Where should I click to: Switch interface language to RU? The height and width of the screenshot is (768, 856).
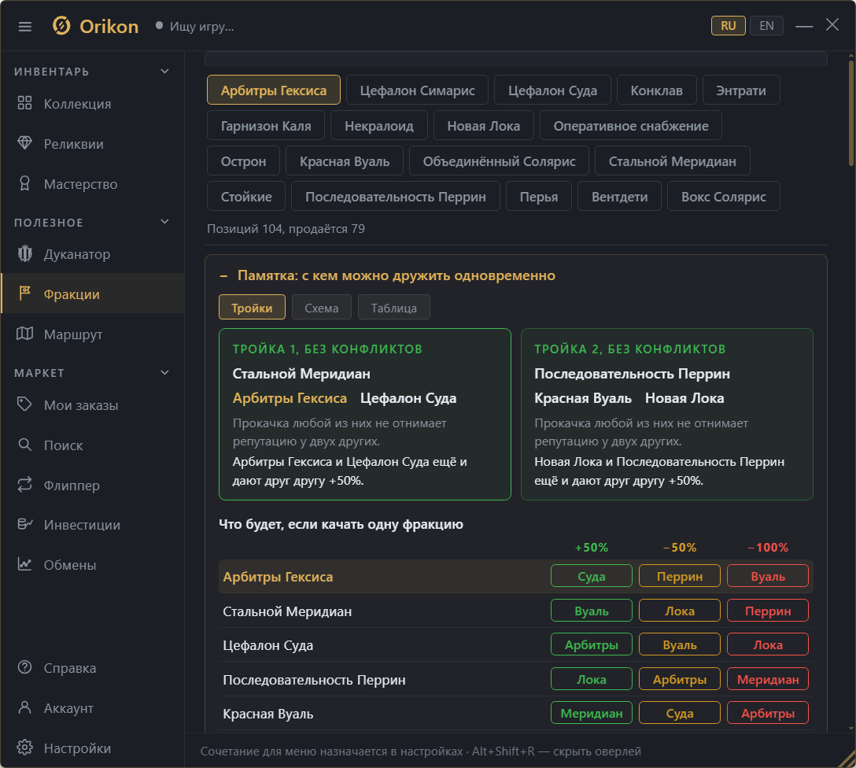pyautogui.click(x=729, y=26)
